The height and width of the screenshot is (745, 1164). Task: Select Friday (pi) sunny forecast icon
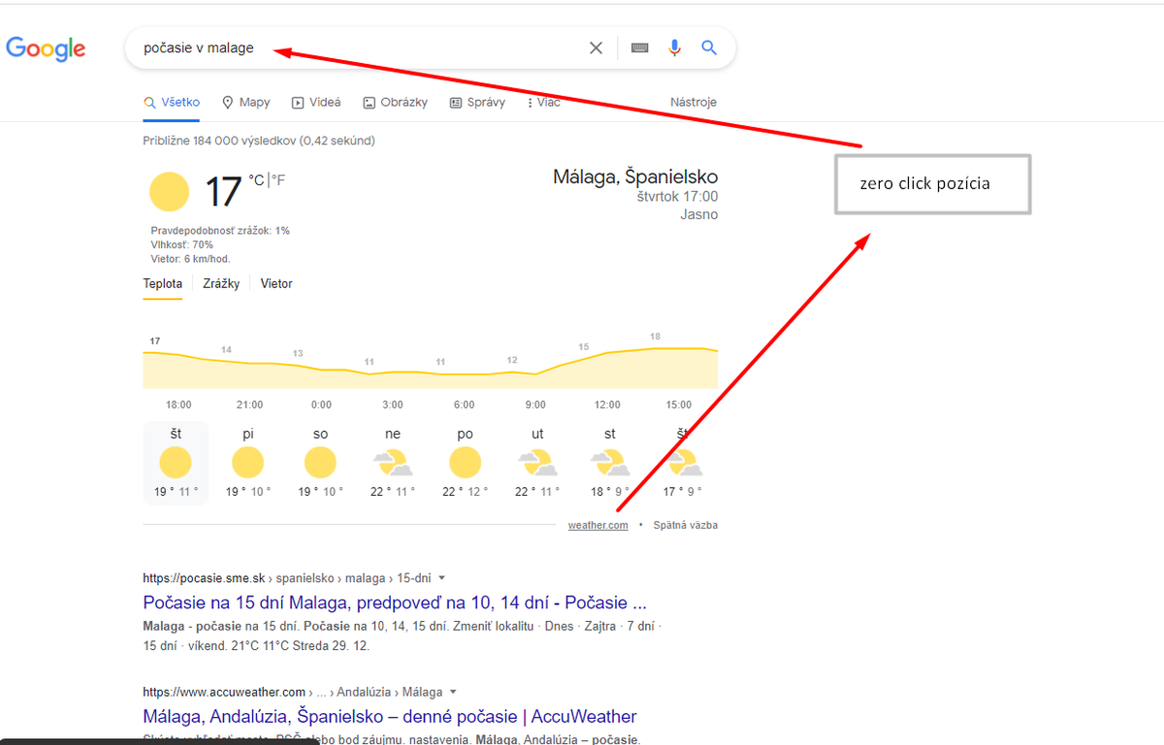coord(249,463)
